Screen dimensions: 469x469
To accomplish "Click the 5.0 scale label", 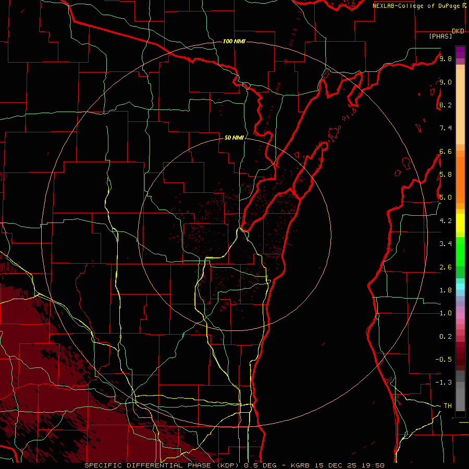I will [446, 198].
